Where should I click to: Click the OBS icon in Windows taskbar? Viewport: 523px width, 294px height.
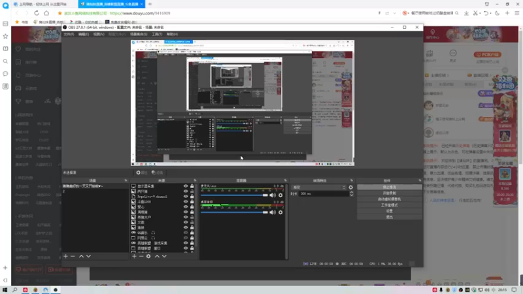point(56,289)
